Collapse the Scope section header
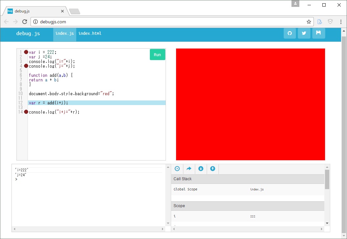 pos(247,206)
